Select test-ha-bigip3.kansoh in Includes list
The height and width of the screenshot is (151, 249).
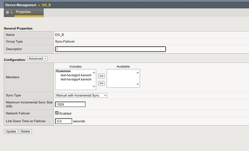pyautogui.click(x=76, y=75)
